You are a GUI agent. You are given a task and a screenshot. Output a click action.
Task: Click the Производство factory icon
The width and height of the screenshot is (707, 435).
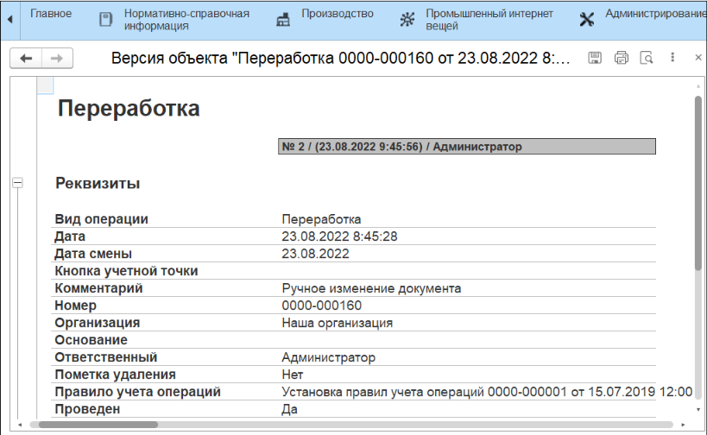(283, 20)
